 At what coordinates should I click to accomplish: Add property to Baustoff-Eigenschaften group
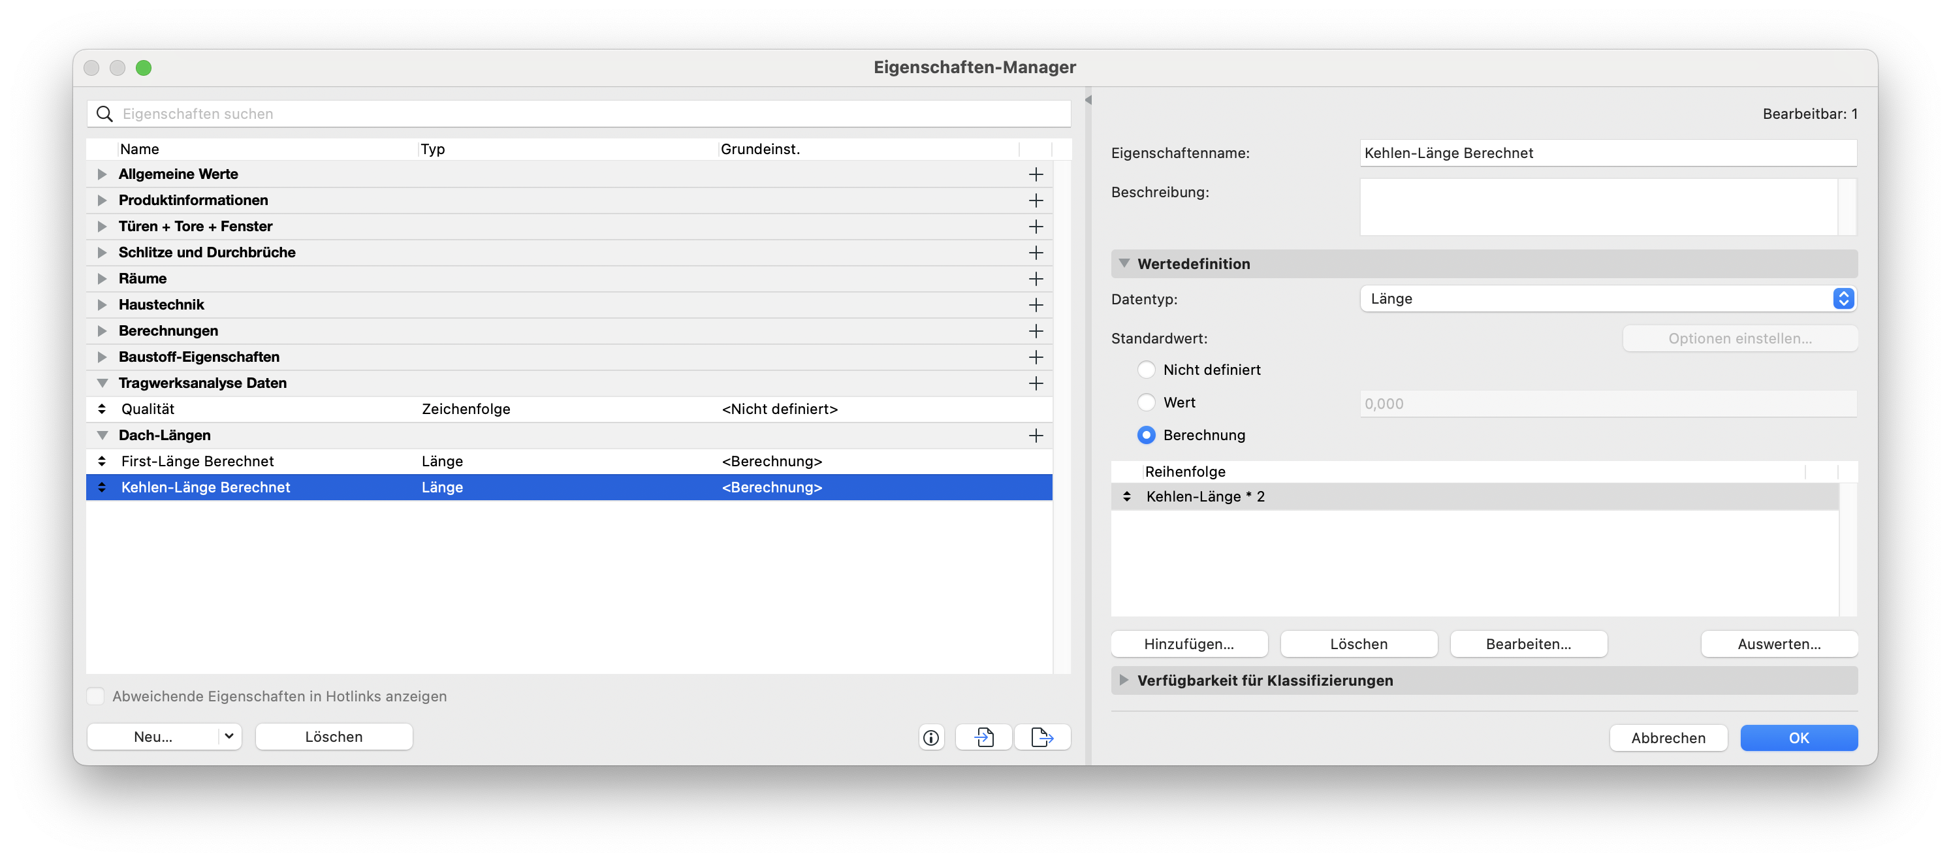tap(1036, 357)
